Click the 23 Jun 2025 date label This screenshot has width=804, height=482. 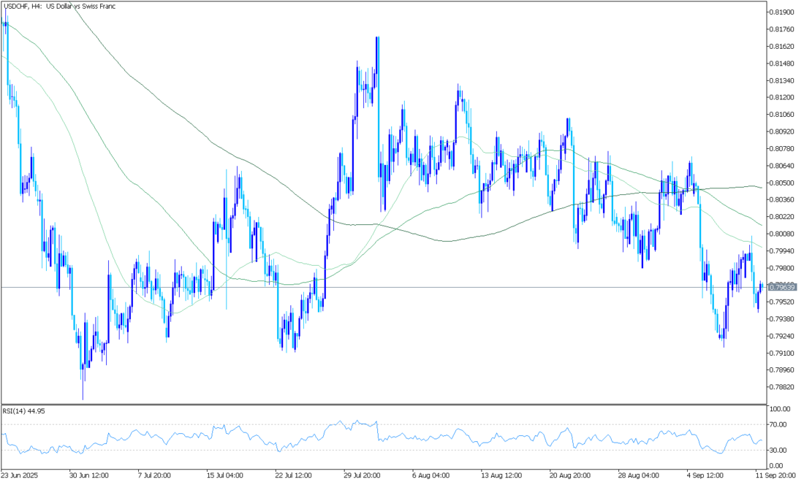tap(19, 473)
